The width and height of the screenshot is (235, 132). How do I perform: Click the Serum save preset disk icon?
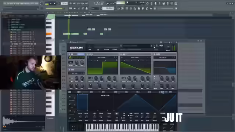pos(121,45)
